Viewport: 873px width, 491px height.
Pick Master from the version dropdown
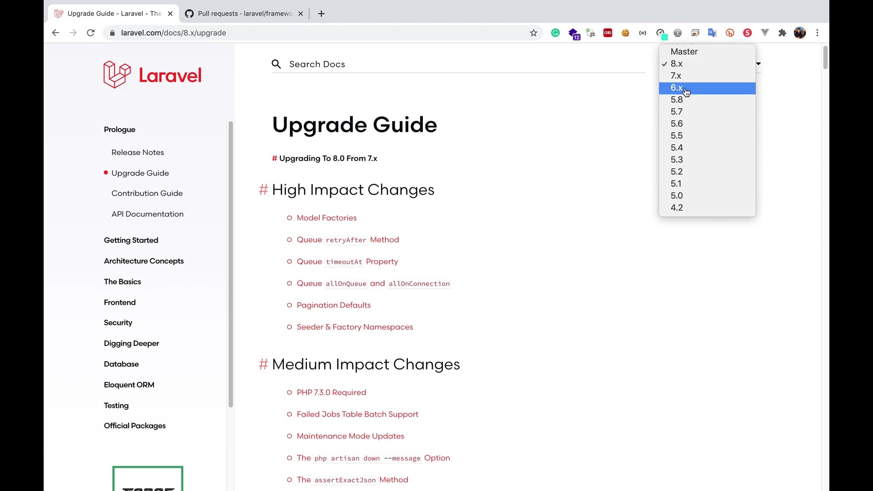click(707, 52)
